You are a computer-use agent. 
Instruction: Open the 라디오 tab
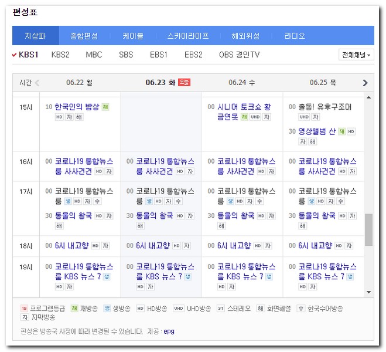pos(295,36)
